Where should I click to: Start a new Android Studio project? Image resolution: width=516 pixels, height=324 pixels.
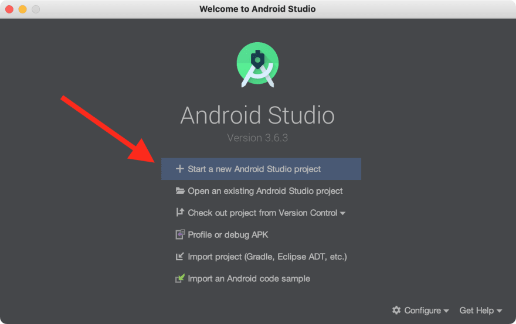tap(261, 169)
